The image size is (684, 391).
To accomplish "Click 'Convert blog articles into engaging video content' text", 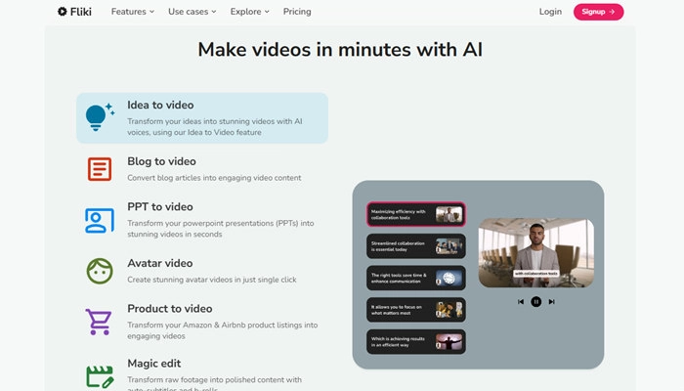I will coord(214,178).
